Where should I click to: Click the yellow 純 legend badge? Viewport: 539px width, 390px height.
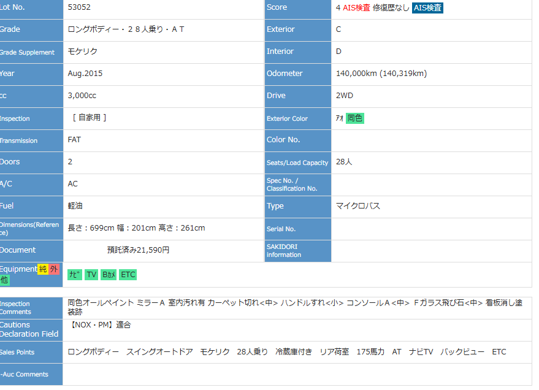[43, 269]
